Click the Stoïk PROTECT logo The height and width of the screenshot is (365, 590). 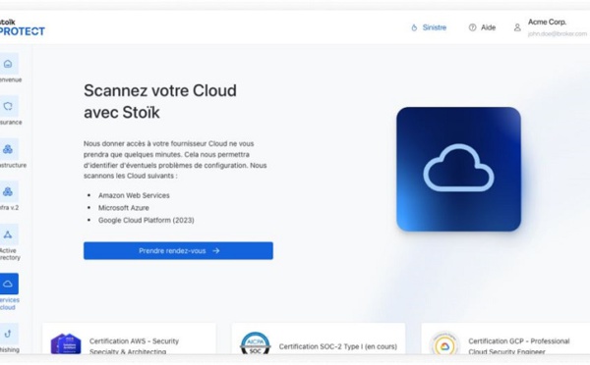tap(23, 27)
